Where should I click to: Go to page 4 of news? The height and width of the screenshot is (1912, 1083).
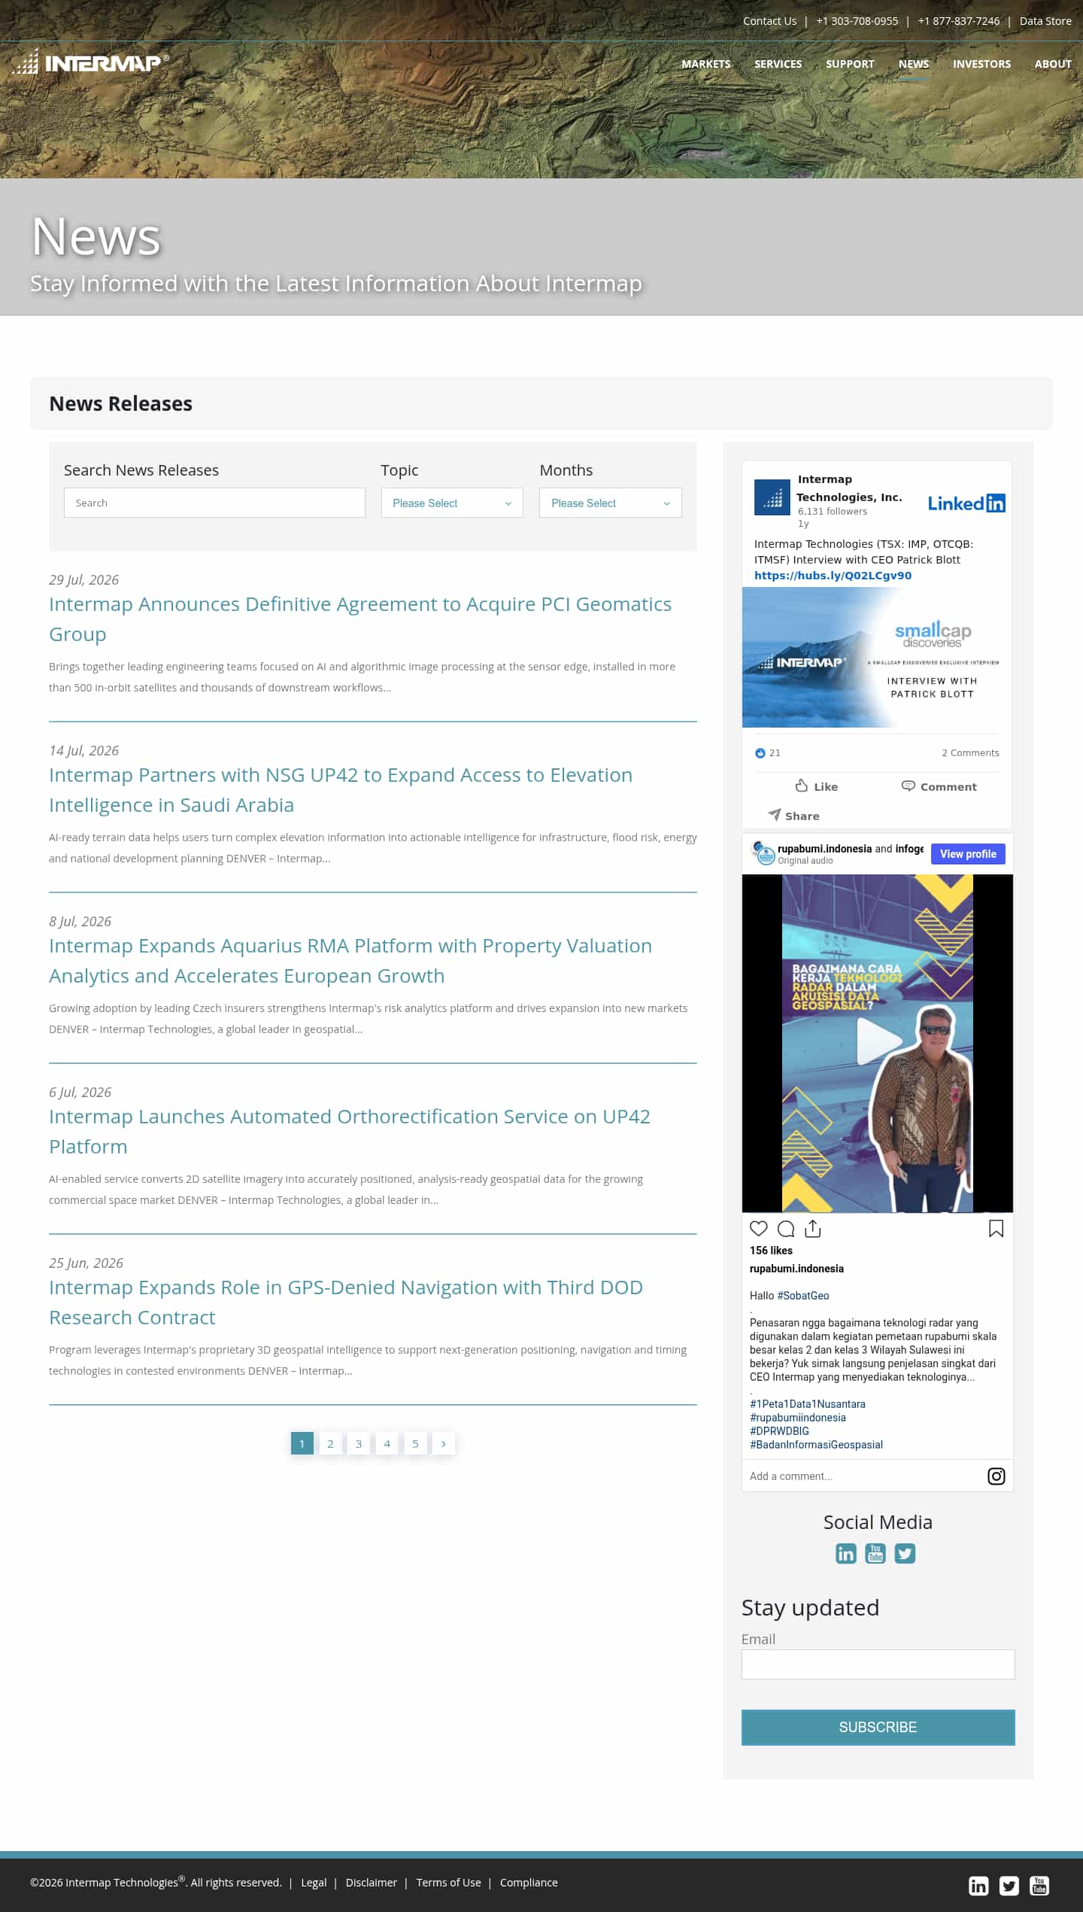pyautogui.click(x=387, y=1443)
